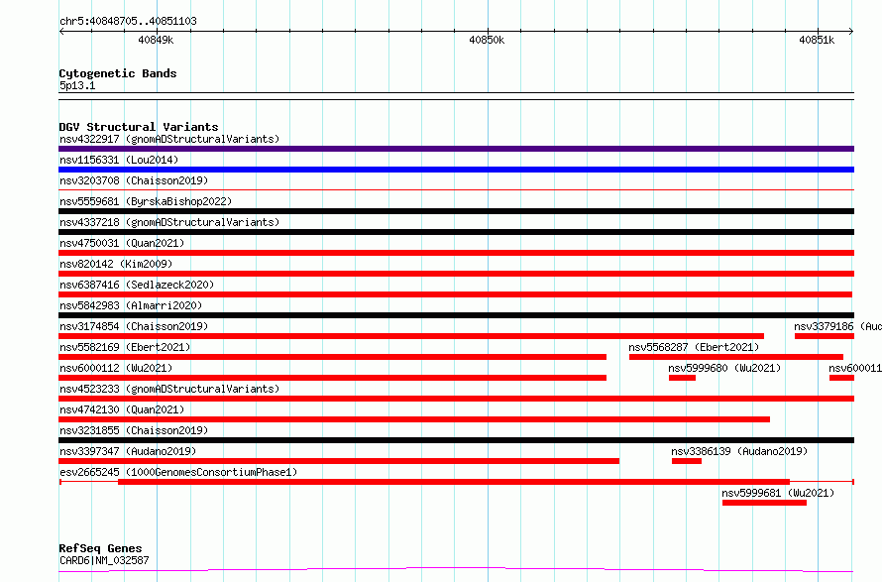Click the red bar under nsv3379186
The width and height of the screenshot is (882, 582).
pyautogui.click(x=824, y=336)
